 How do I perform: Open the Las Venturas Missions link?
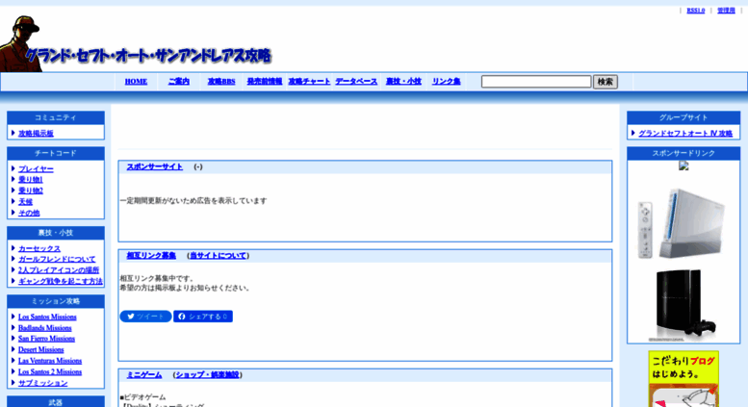(50, 361)
